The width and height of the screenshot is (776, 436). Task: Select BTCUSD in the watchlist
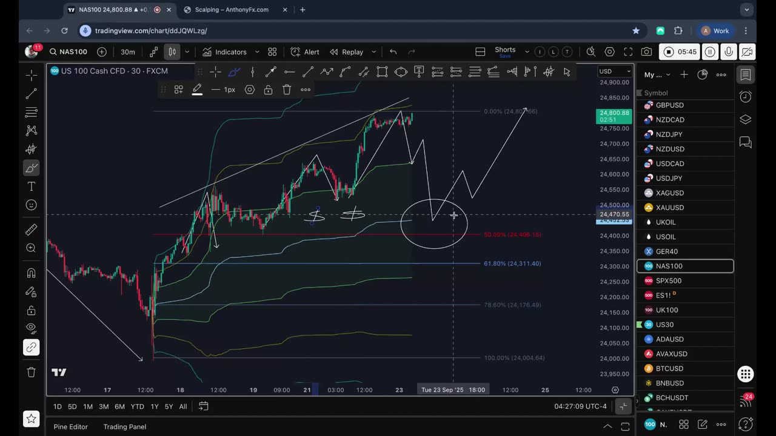[685, 368]
